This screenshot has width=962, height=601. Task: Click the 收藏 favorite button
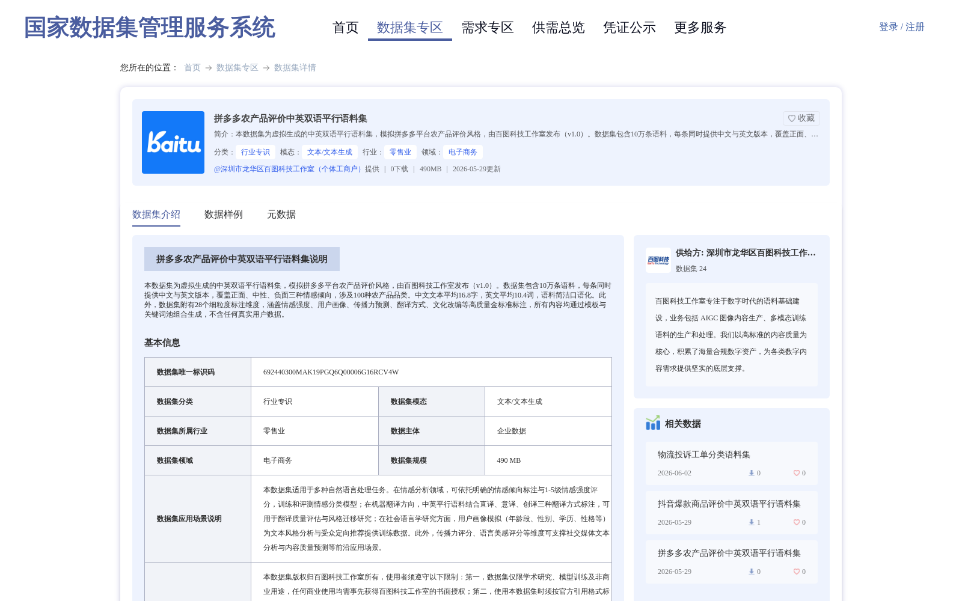801,118
